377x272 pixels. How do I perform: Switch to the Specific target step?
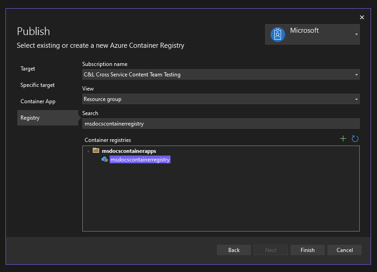point(37,85)
